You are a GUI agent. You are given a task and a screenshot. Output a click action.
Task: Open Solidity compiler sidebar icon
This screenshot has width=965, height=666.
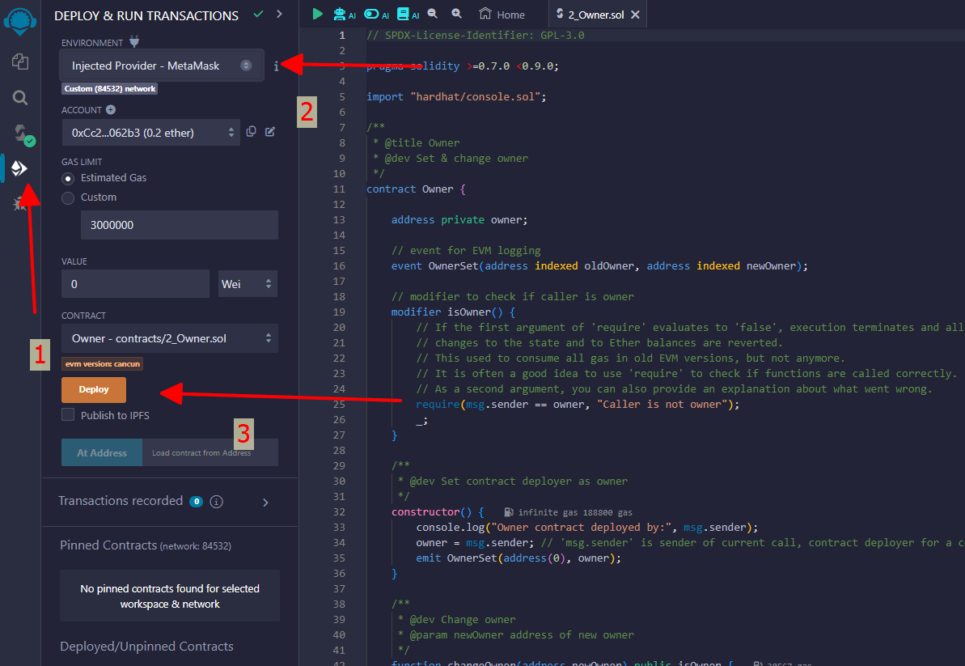(x=23, y=134)
